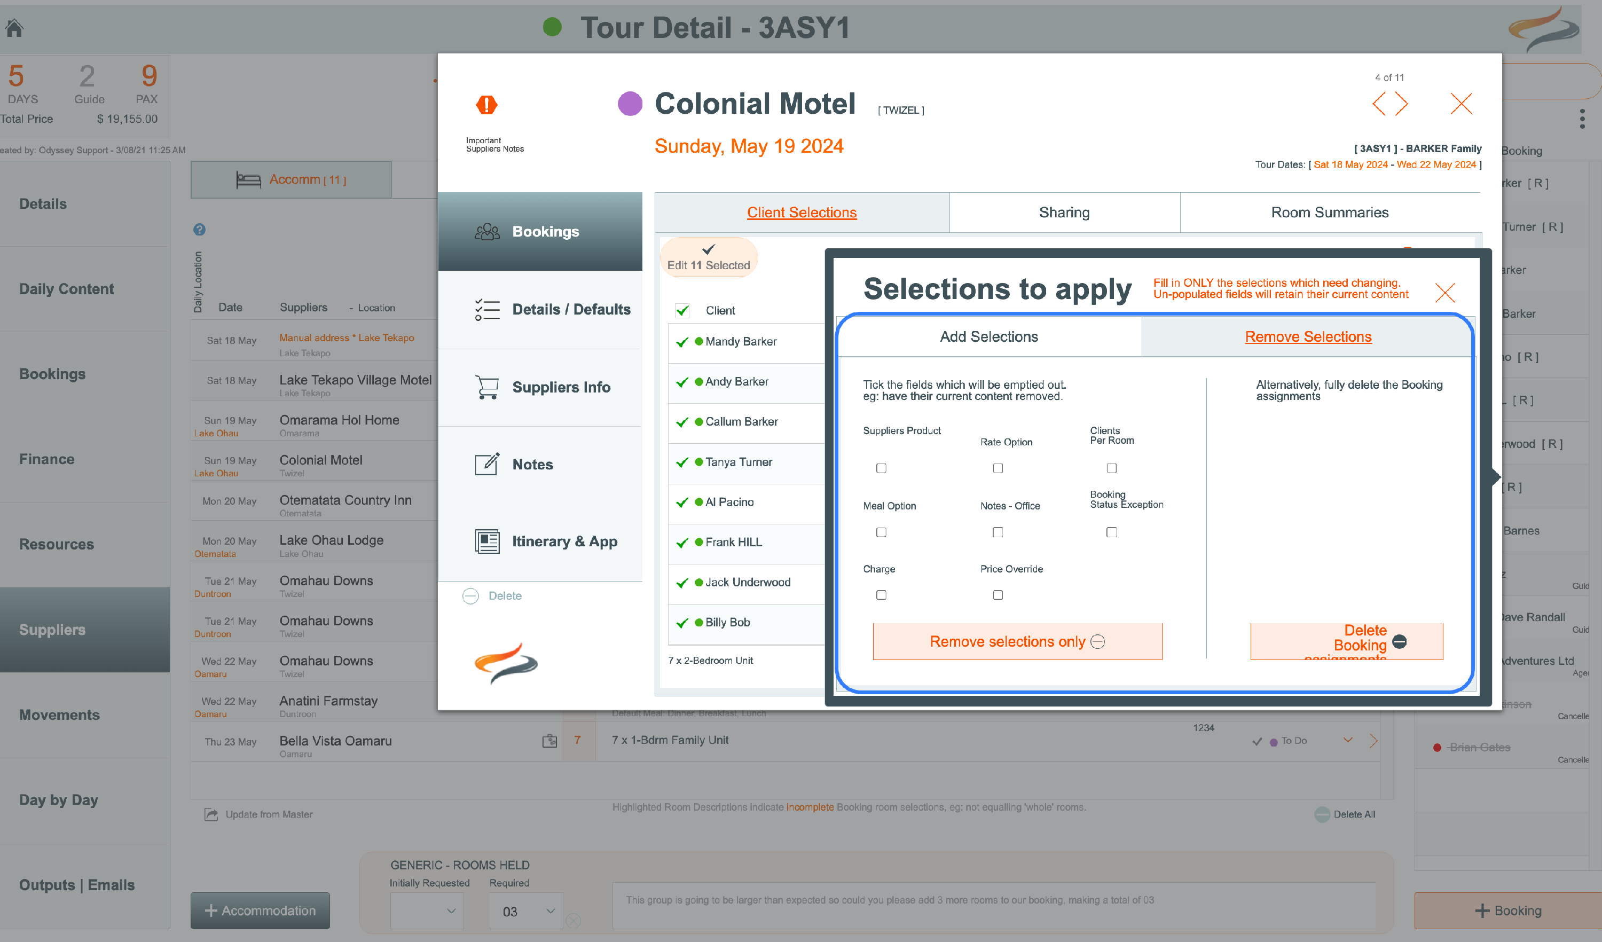Click Remove selections only button
1602x942 pixels.
[x=1017, y=641]
